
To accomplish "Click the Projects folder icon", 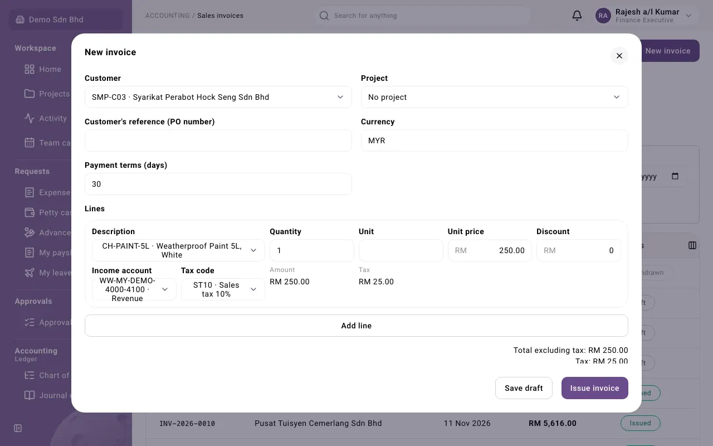I will pos(30,94).
